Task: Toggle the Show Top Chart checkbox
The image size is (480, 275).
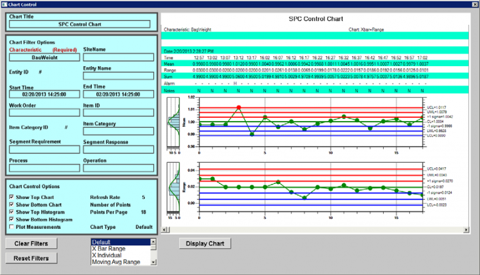Action: click(x=12, y=196)
